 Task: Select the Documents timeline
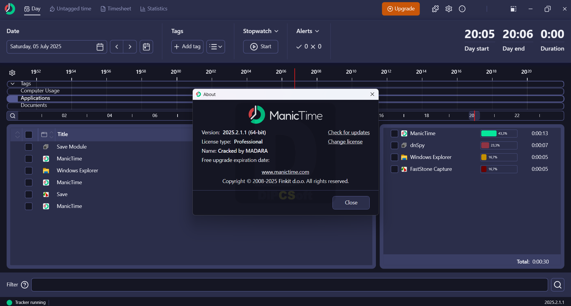click(34, 105)
